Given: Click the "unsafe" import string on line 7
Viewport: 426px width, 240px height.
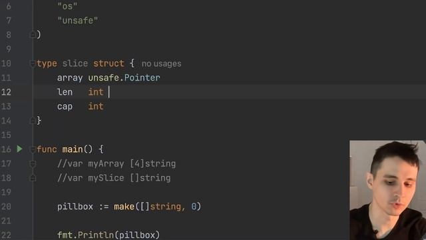Looking at the screenshot, I should coord(78,21).
